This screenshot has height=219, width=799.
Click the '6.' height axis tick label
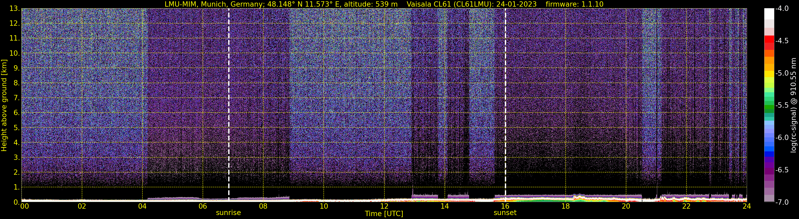tap(17, 113)
